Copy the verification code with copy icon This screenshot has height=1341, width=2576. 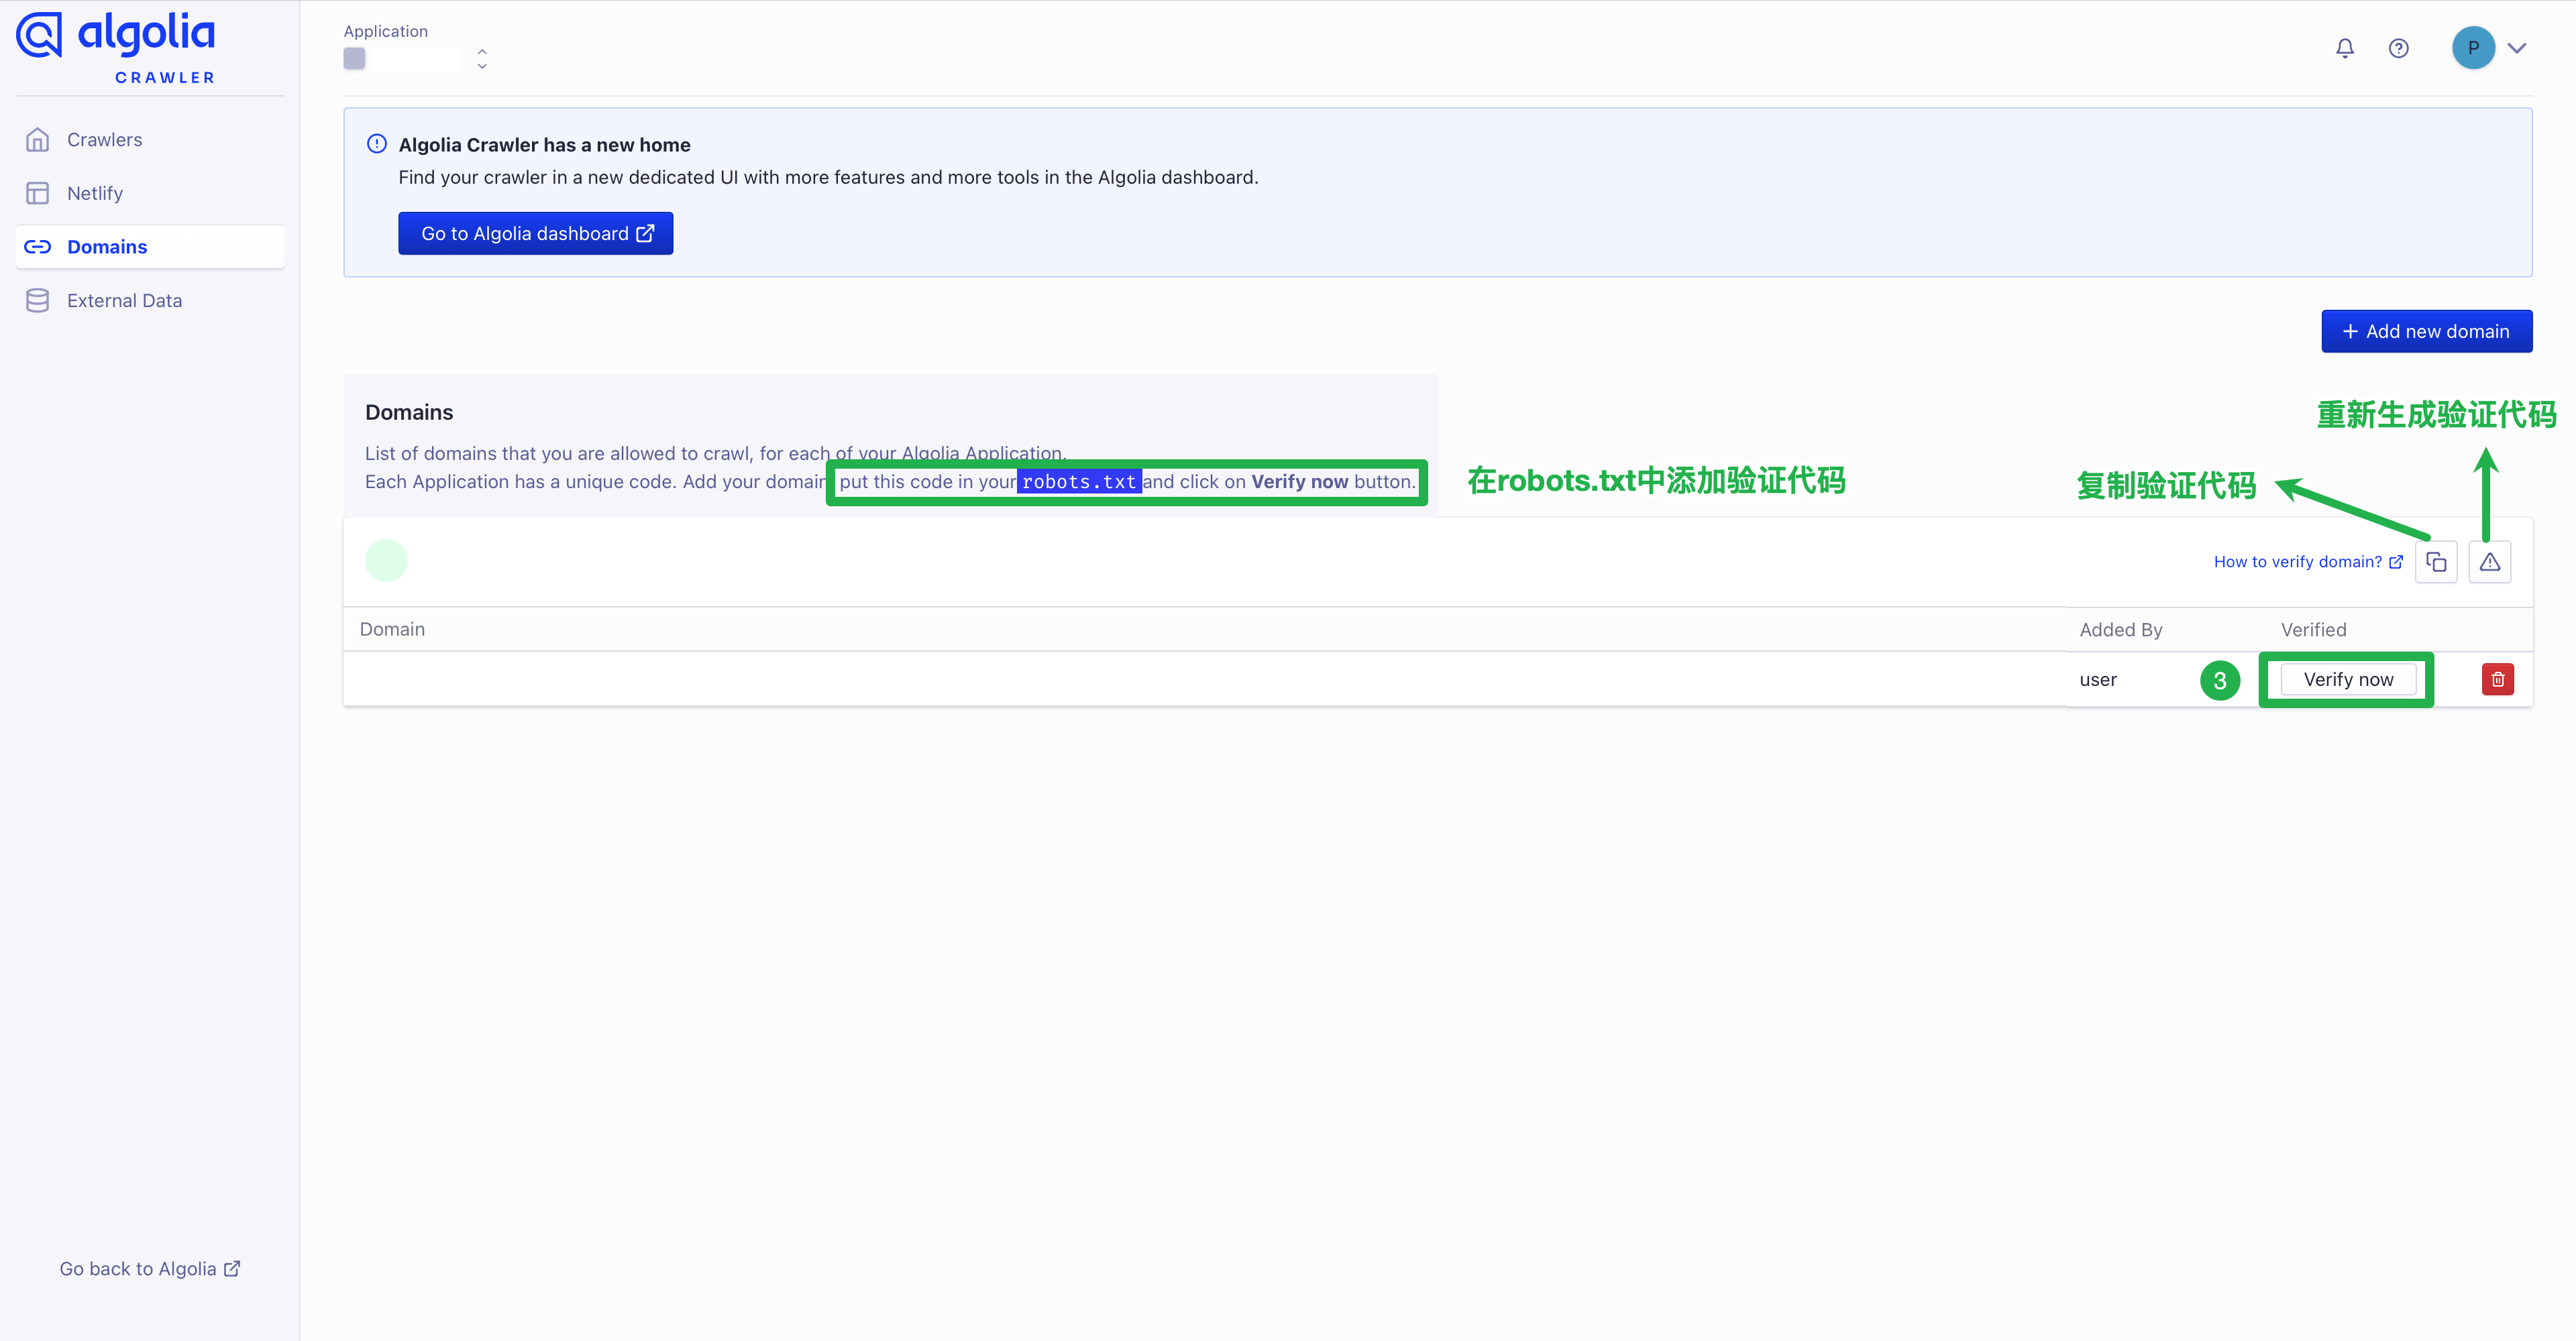tap(2436, 562)
